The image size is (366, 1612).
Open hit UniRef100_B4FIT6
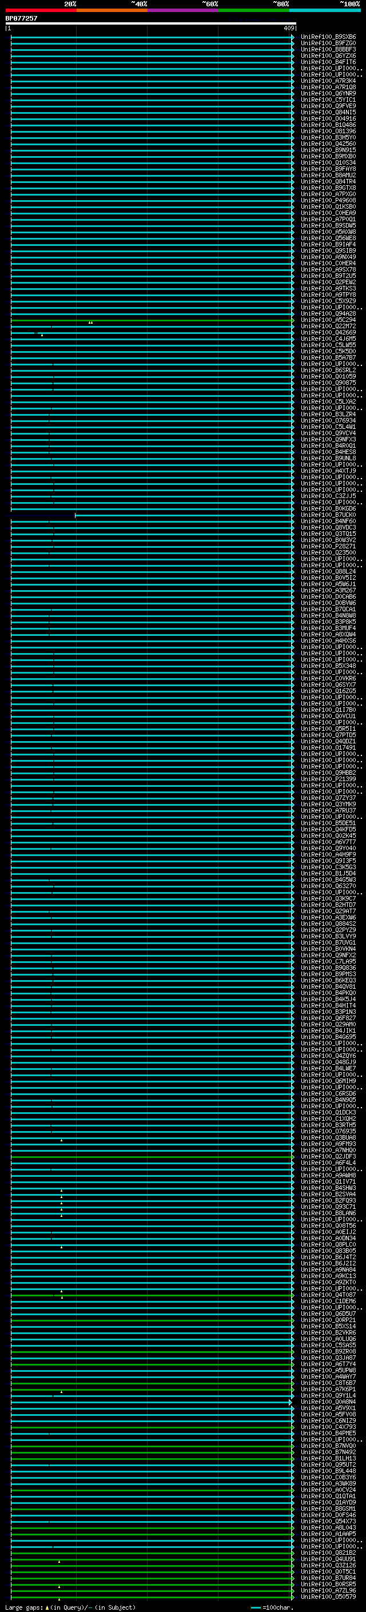pos(328,62)
